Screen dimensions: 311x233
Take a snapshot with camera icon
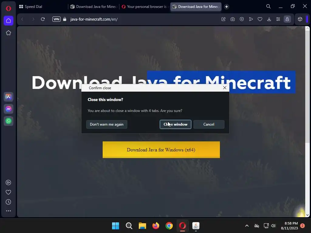233,19
